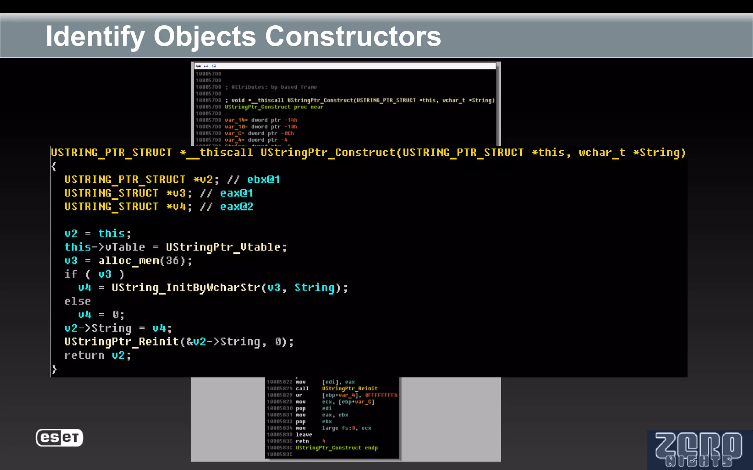Click the 'leave' instruction at 1000583B
Screen dimensions: 753x470
click(304, 435)
